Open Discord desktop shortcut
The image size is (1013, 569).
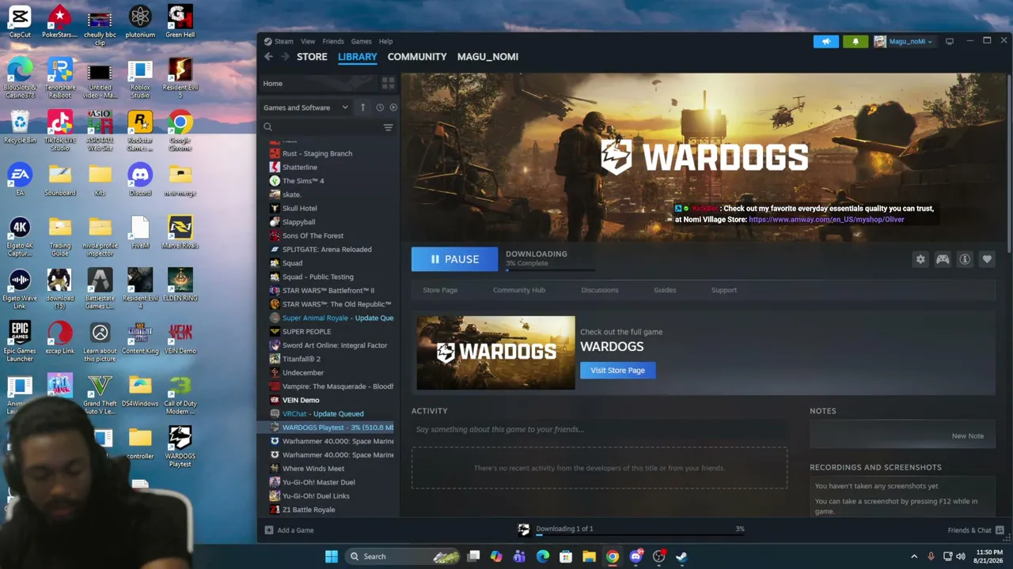pyautogui.click(x=140, y=180)
